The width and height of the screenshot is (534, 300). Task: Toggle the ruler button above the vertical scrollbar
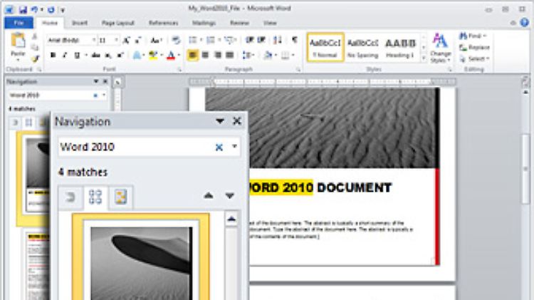click(525, 82)
